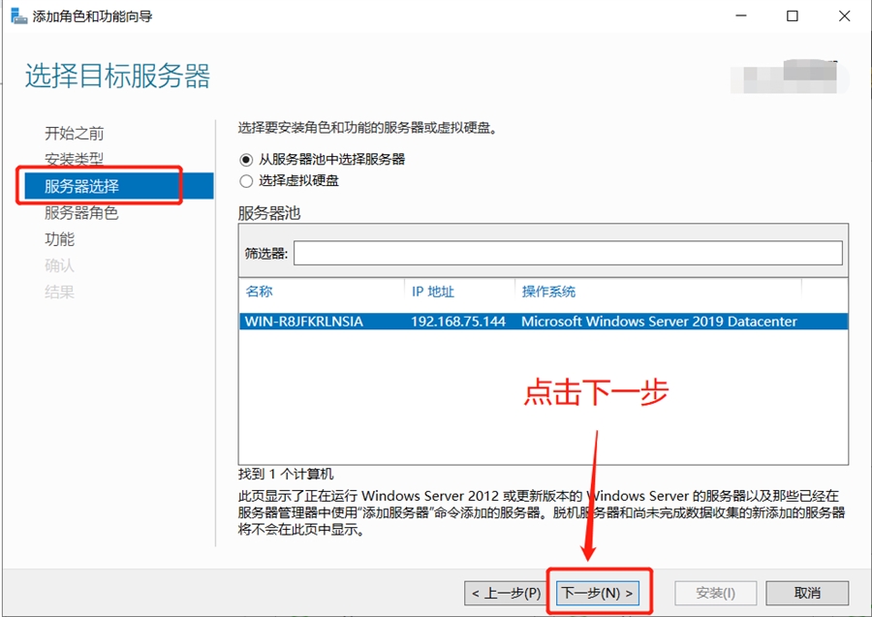Select the 从服务器池中选择服务器 radio button
The image size is (872, 617).
[x=245, y=160]
